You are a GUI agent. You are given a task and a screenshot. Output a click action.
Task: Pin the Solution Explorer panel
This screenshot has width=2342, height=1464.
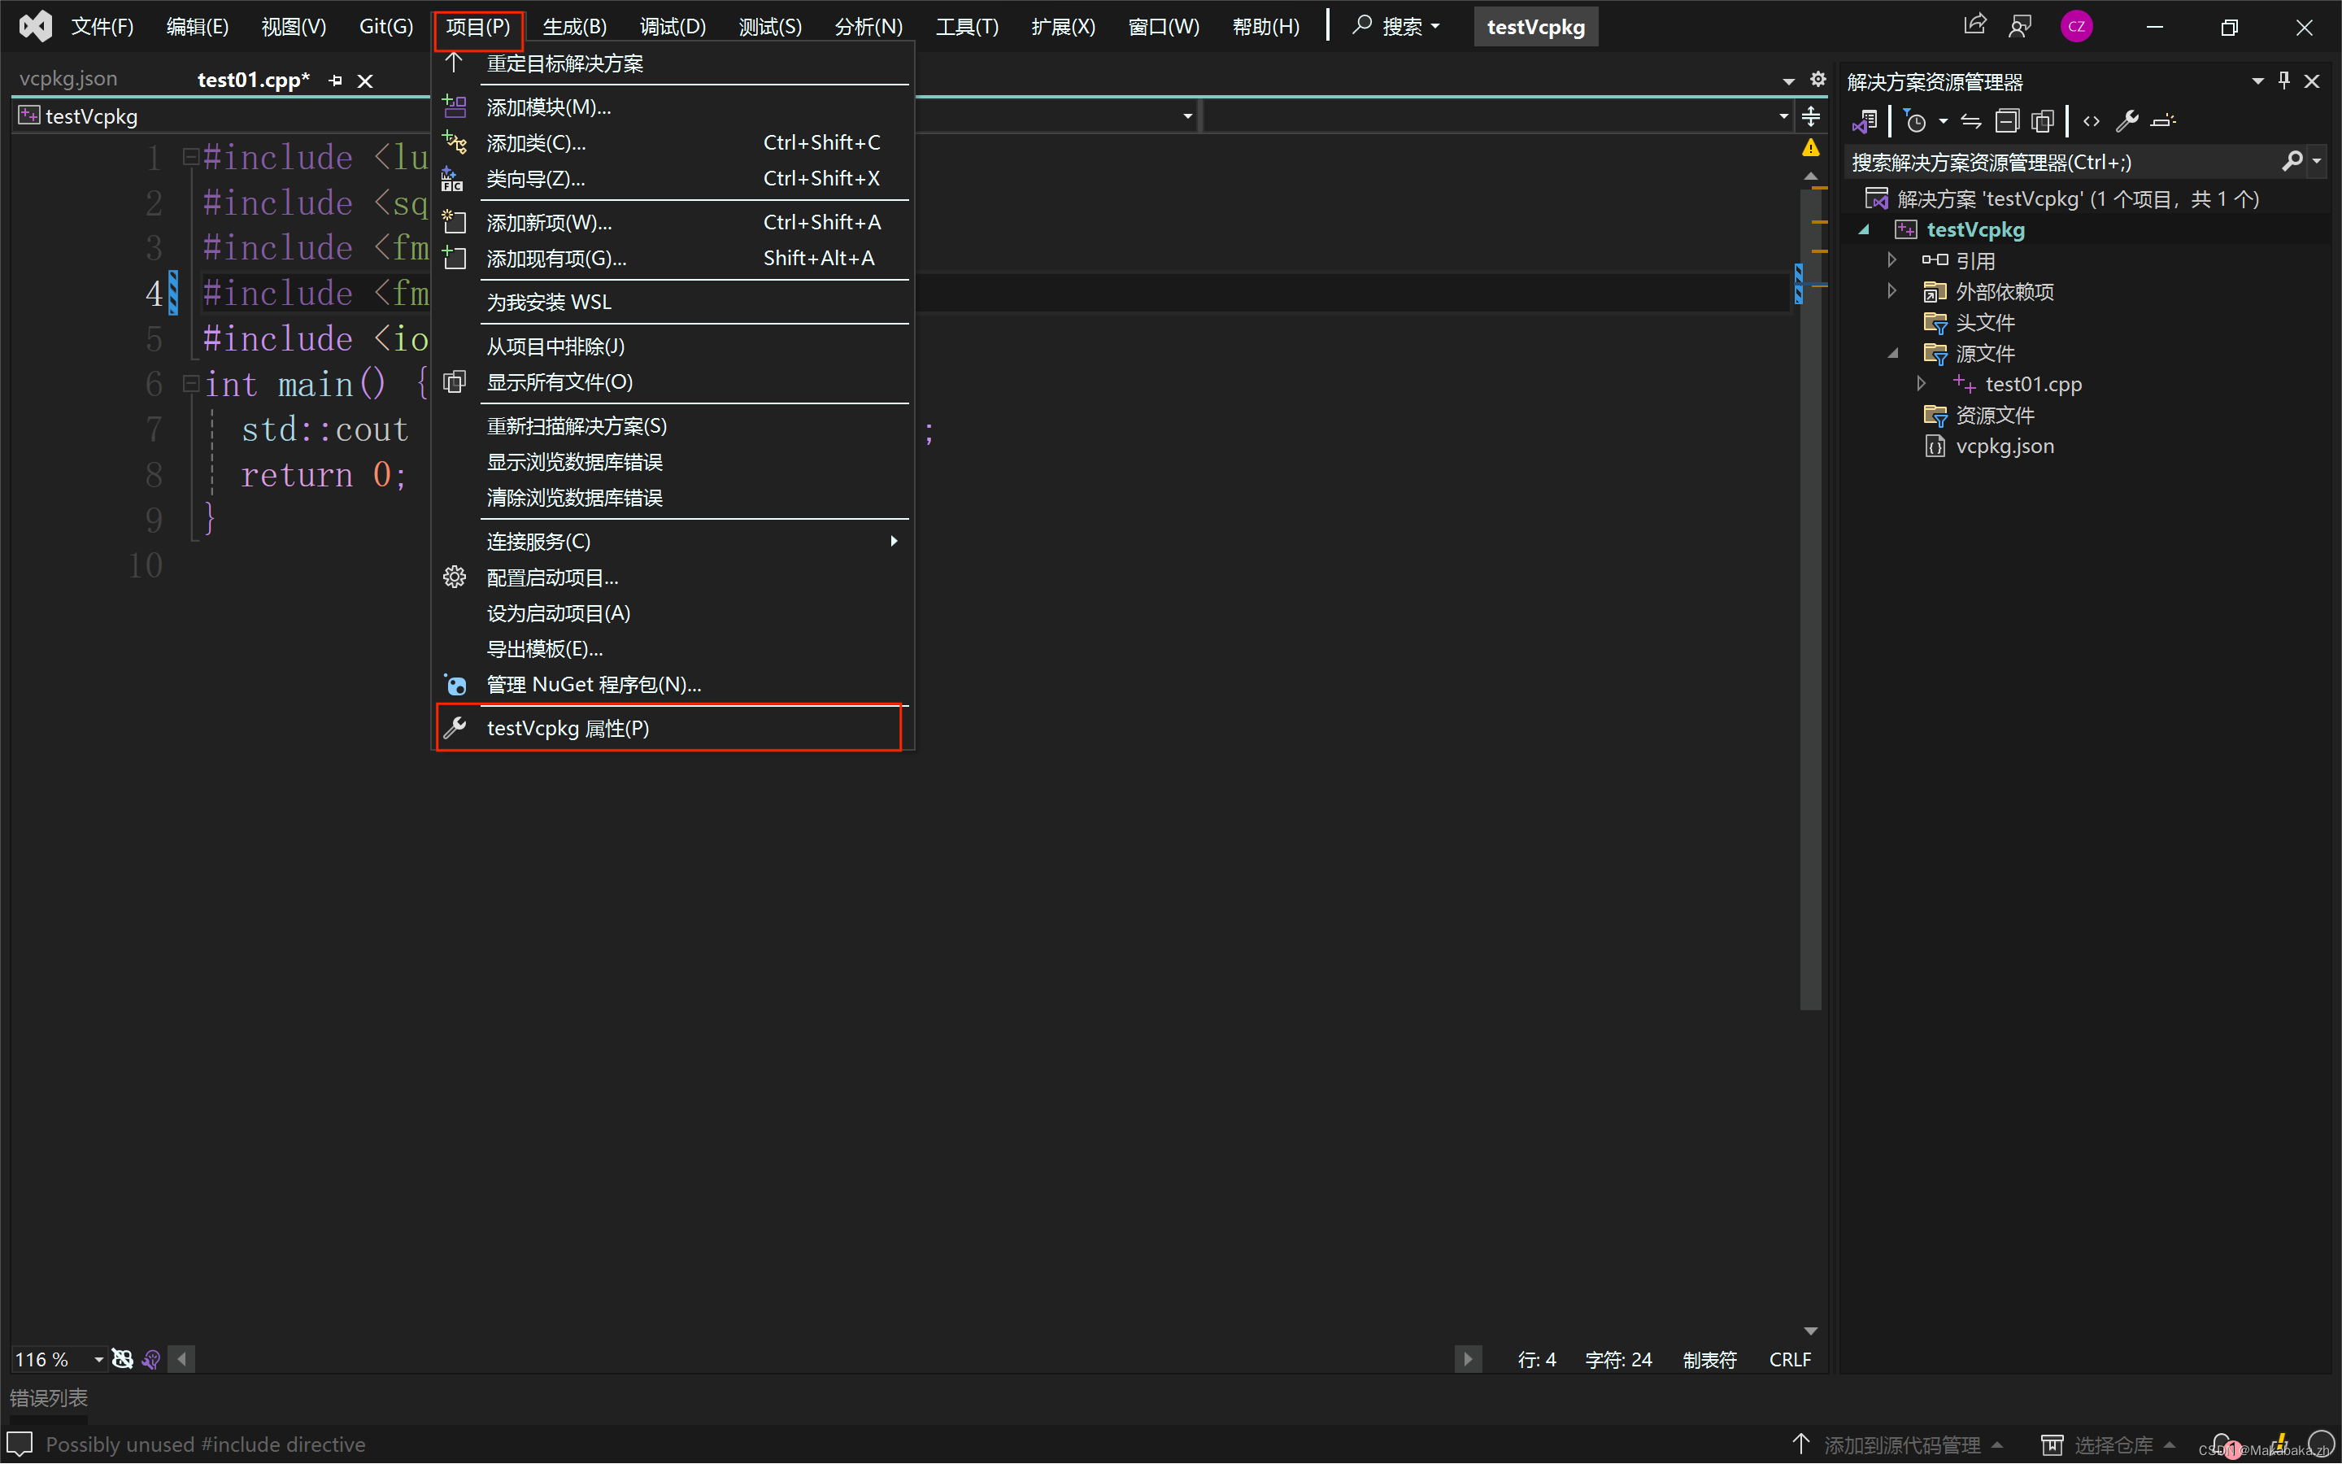pyautogui.click(x=2284, y=81)
